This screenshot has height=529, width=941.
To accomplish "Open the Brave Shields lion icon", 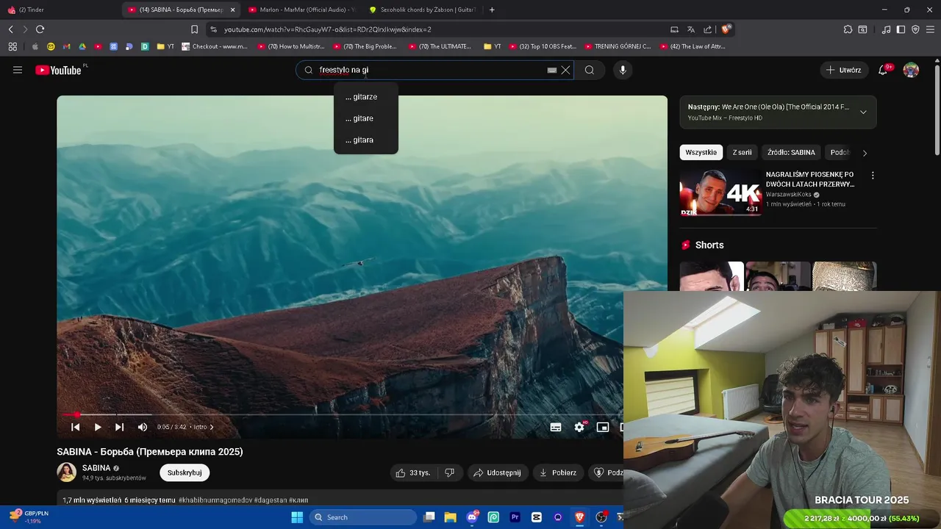I will click(x=726, y=29).
